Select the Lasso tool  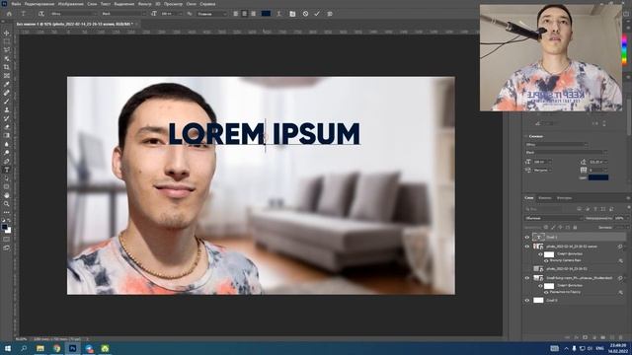click(7, 50)
